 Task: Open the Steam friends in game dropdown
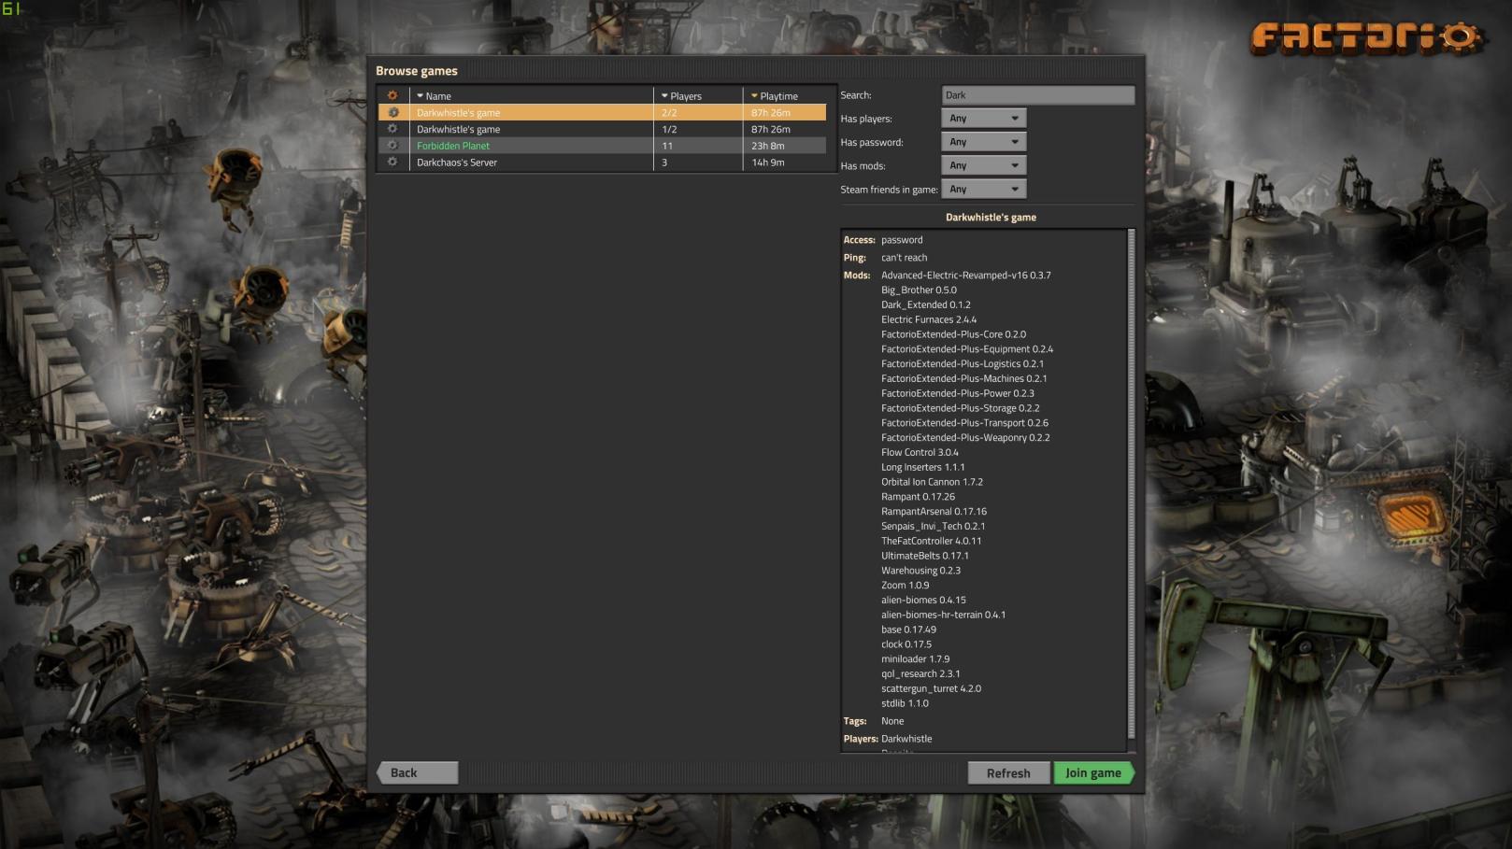coord(984,189)
